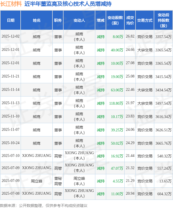Viewport: 173px width, 208px height.
Task: Click holdings value 3434.54万
Action: pyautogui.click(x=163, y=90)
